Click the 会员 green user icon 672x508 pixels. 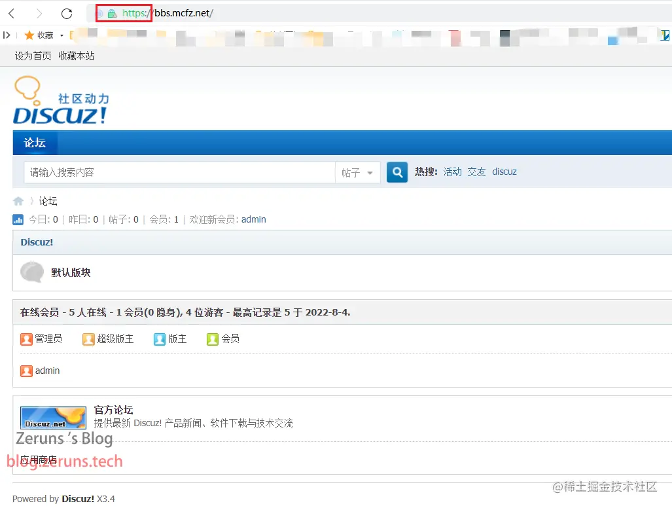click(213, 339)
